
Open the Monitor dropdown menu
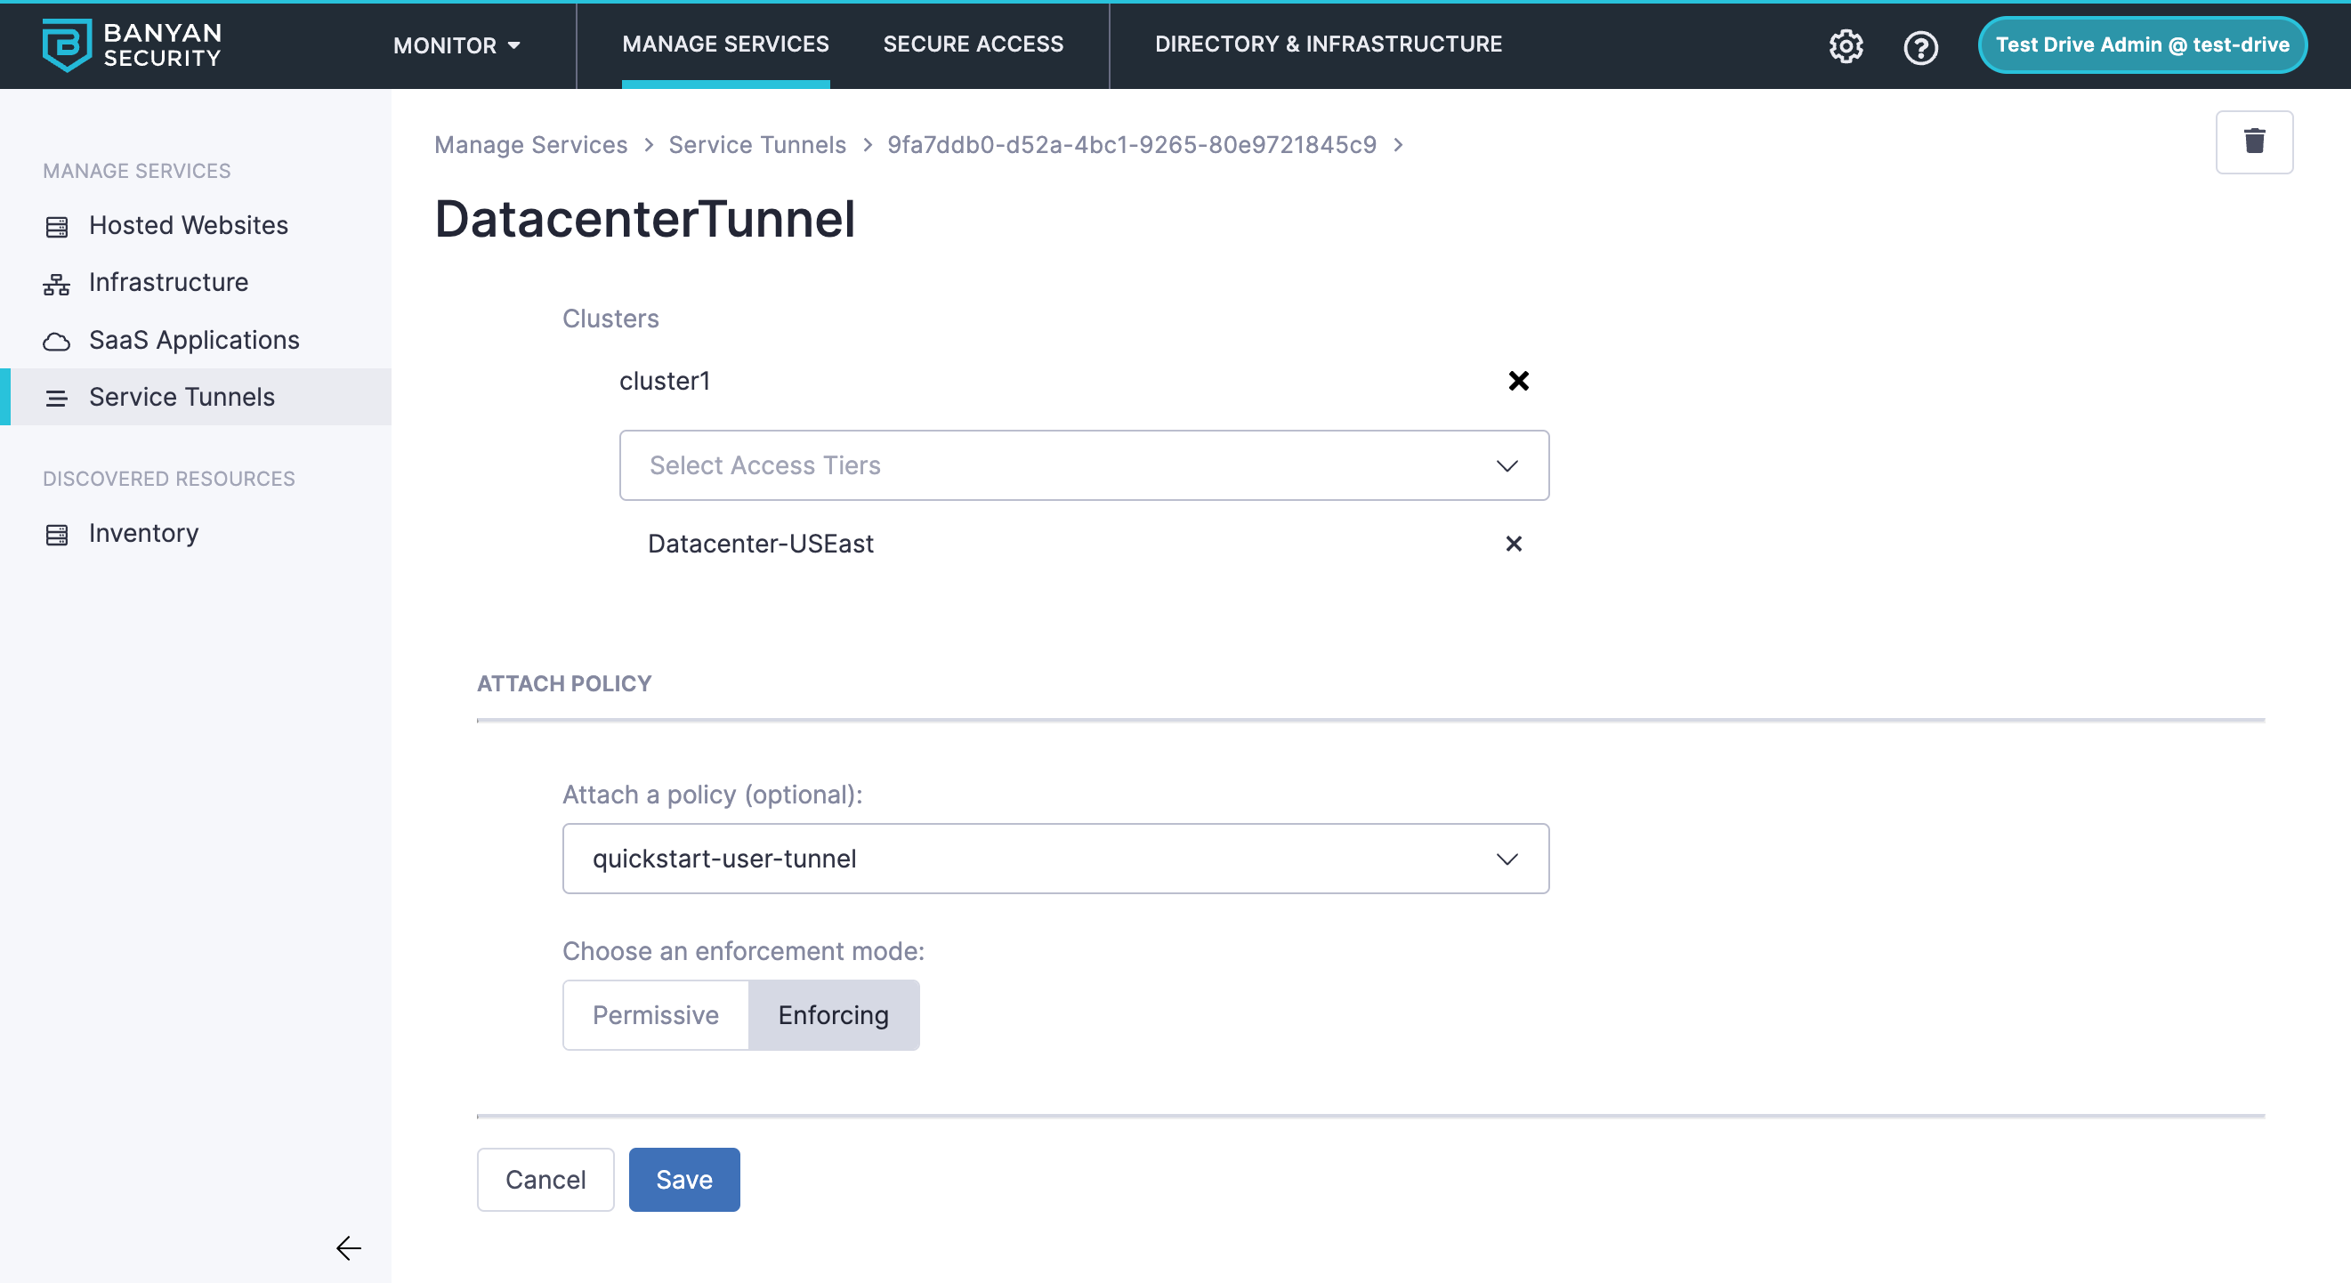pos(456,44)
